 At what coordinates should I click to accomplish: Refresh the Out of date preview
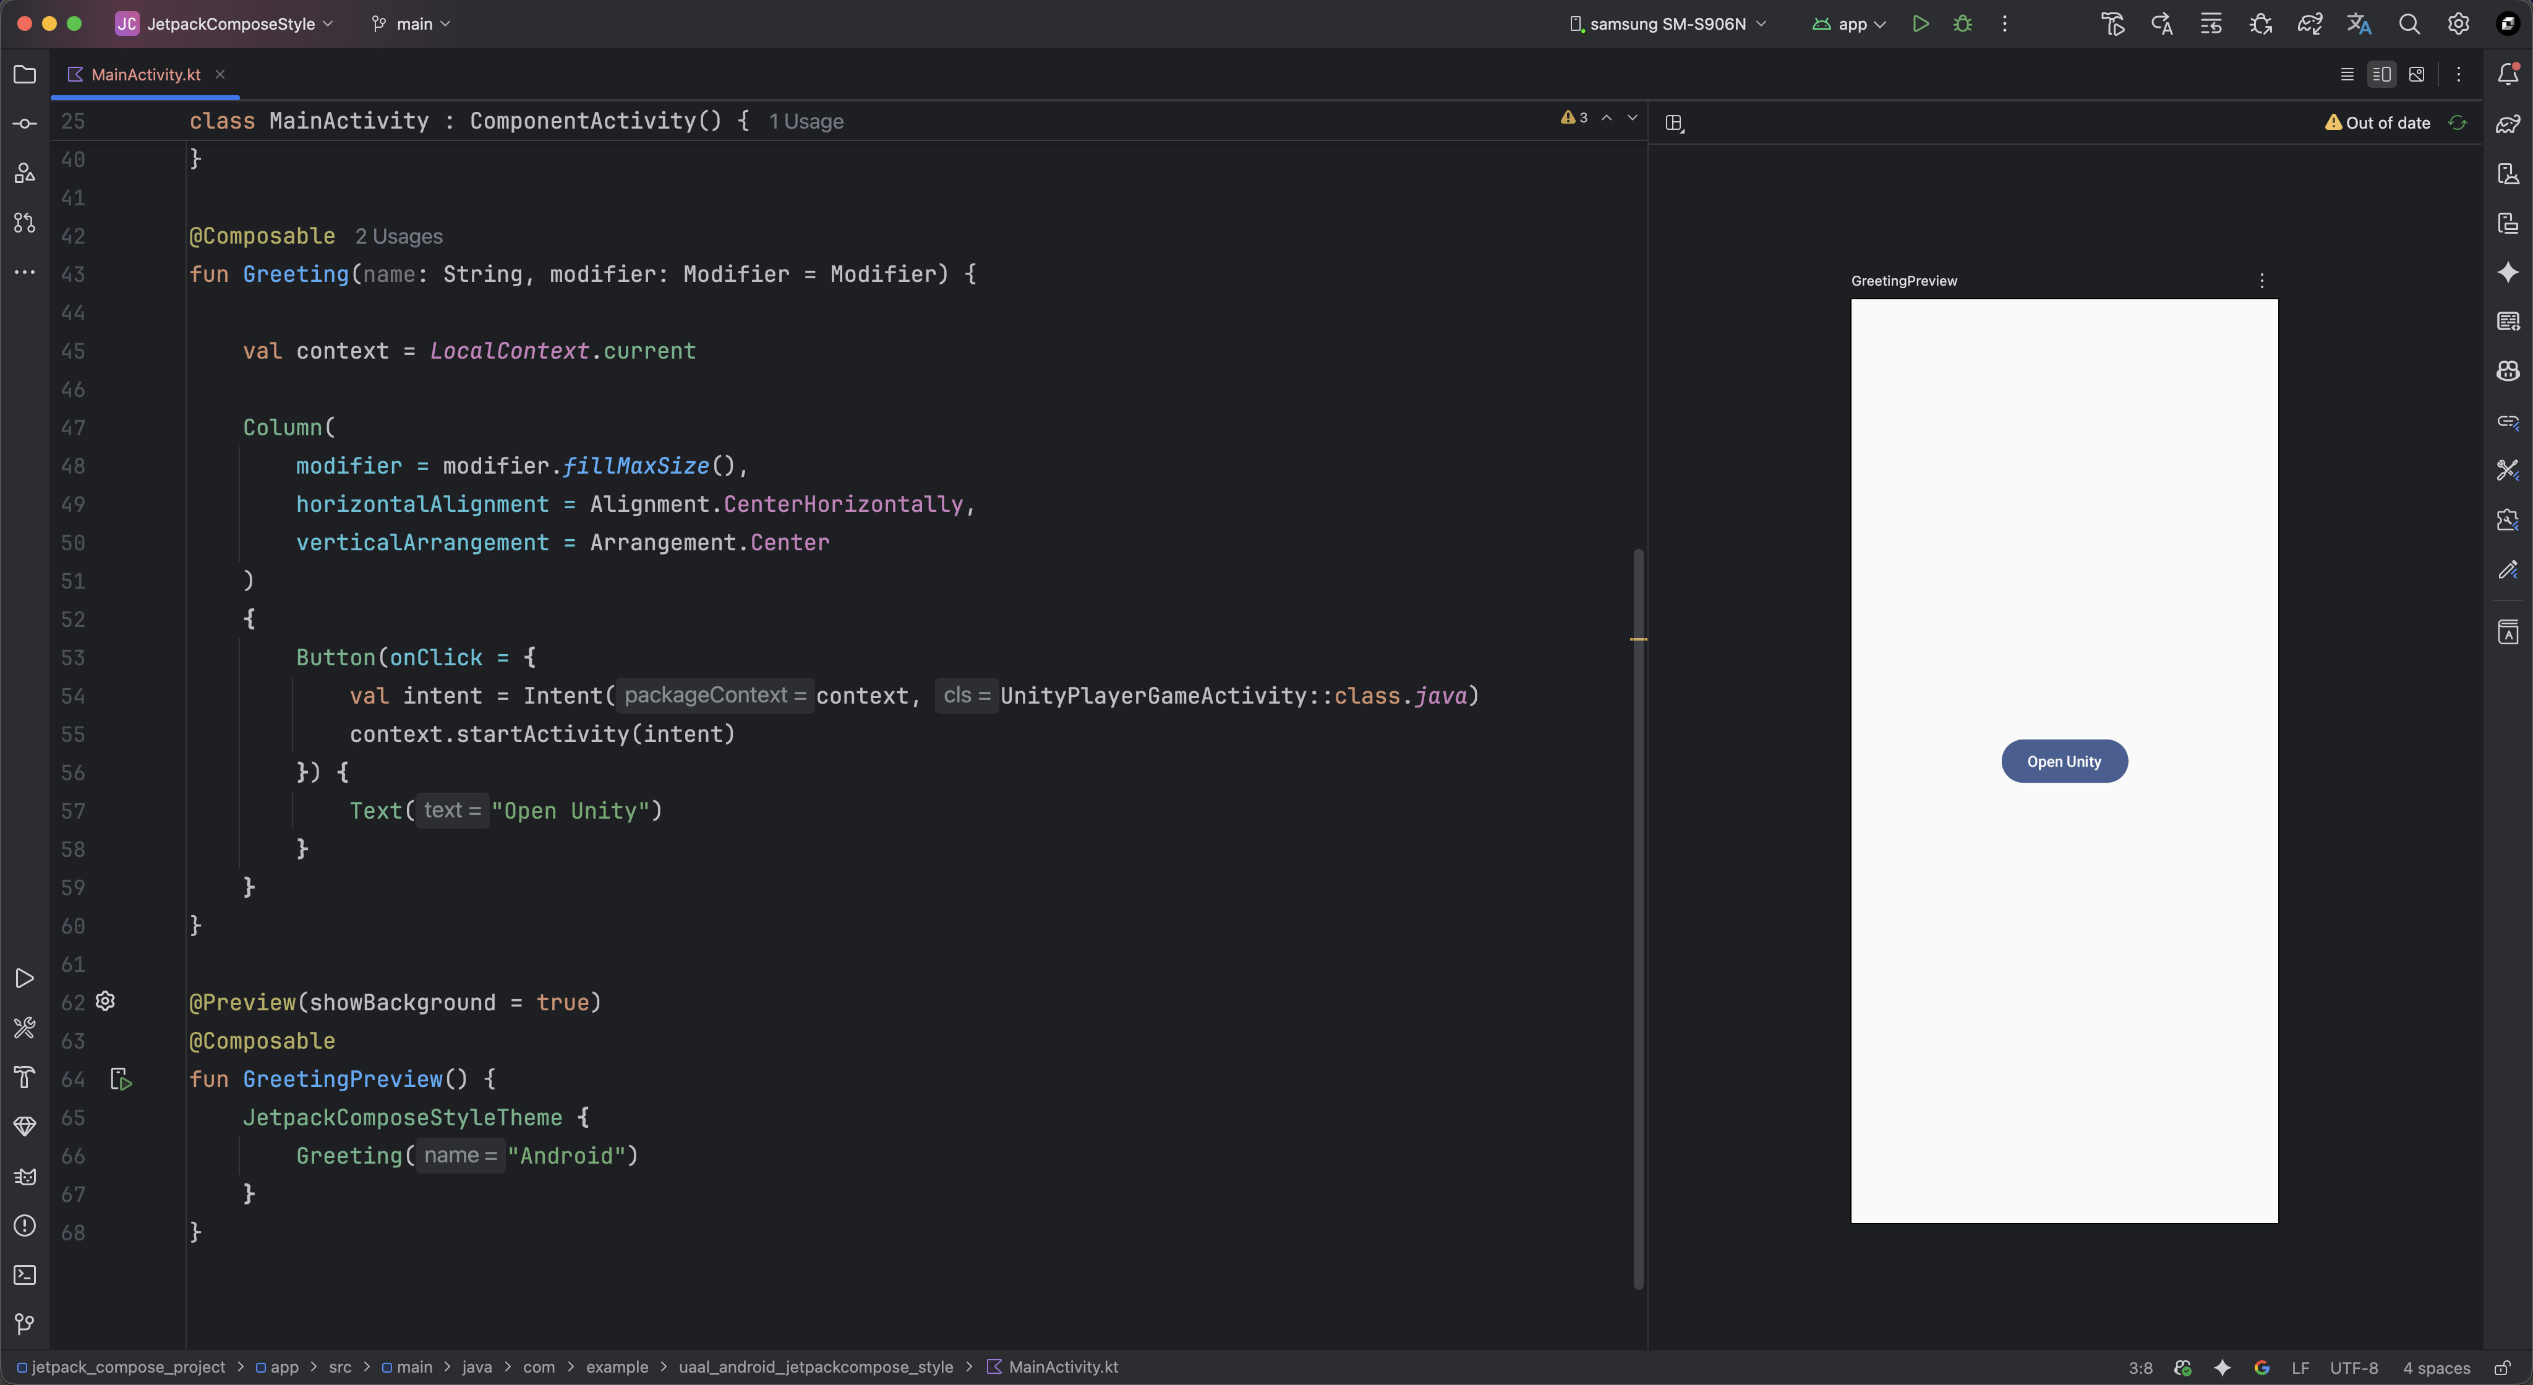point(2458,123)
